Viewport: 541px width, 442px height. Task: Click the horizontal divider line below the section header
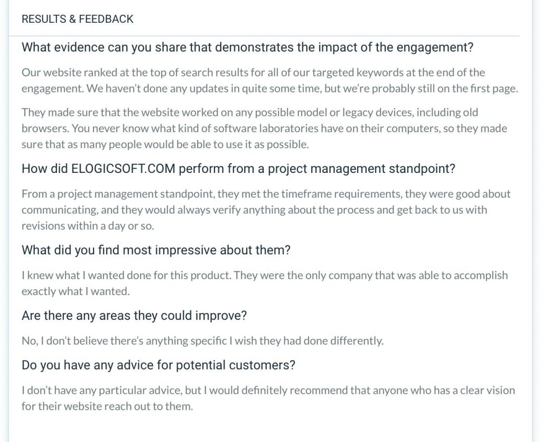pos(264,35)
